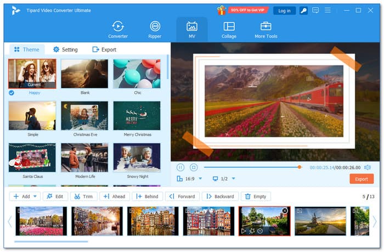384x252 pixels.
Task: Empty the clip list
Action: pos(256,197)
